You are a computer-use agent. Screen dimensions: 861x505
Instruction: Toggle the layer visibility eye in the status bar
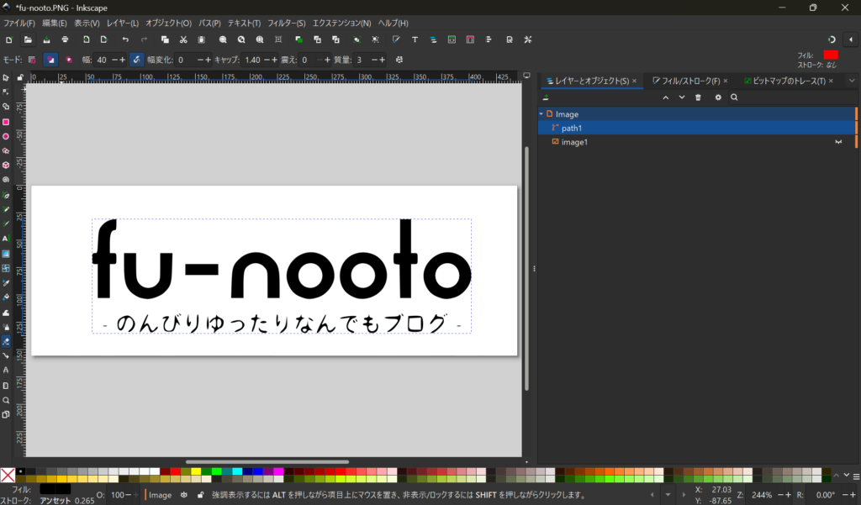(183, 495)
